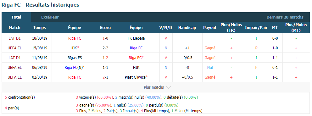
Task: Click the 2-2 score of HJK match
Action: point(105,48)
